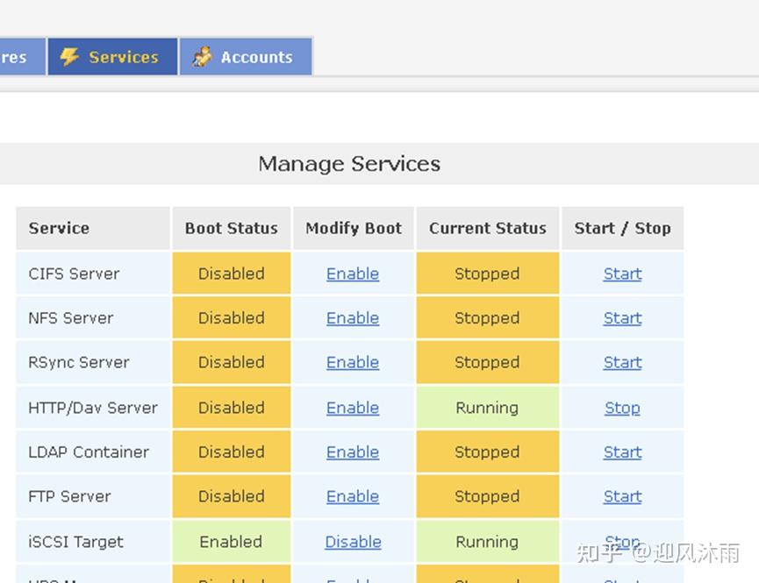Enable LDAP Container at boot
759x583 pixels.
pos(353,452)
